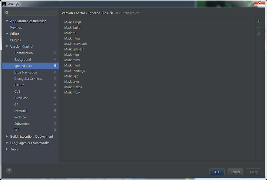This screenshot has height=180, width=267.
Task: Click the pencil edit mask icon
Action: click(259, 34)
